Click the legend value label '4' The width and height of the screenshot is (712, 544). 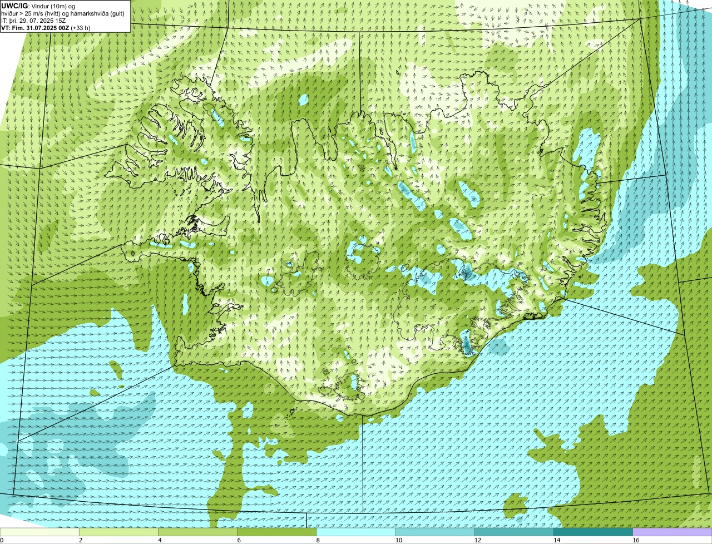pos(160,540)
